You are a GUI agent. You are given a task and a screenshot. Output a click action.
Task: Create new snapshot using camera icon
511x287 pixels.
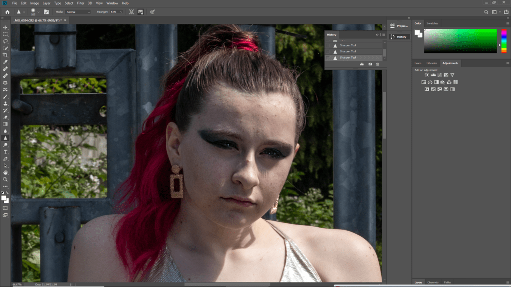tap(370, 64)
